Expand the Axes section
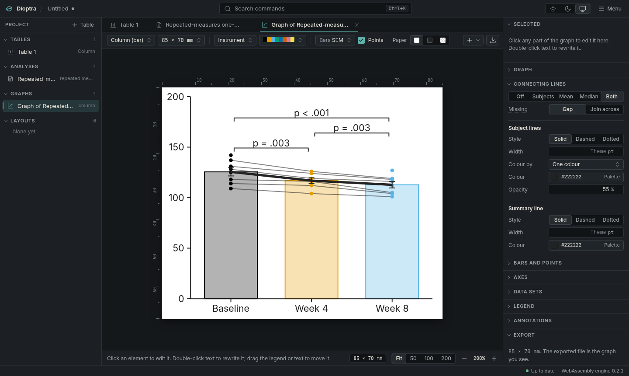Image resolution: width=629 pixels, height=376 pixels. (x=566, y=277)
